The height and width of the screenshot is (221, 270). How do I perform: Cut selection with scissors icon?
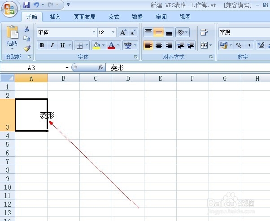pyautogui.click(x=27, y=29)
